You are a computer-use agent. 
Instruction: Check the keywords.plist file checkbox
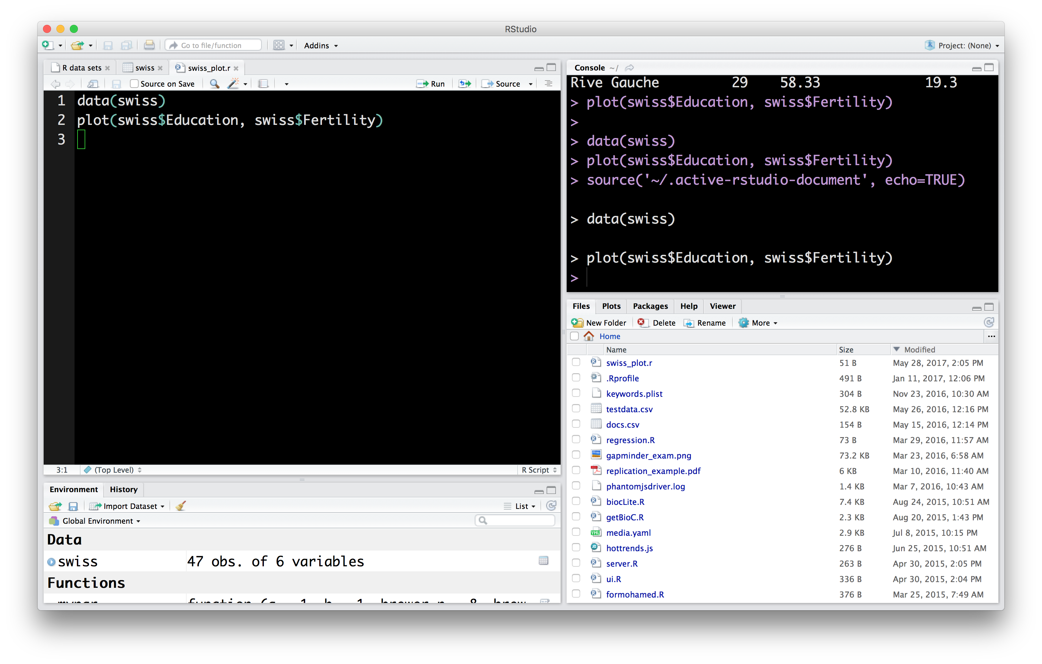[x=576, y=393]
